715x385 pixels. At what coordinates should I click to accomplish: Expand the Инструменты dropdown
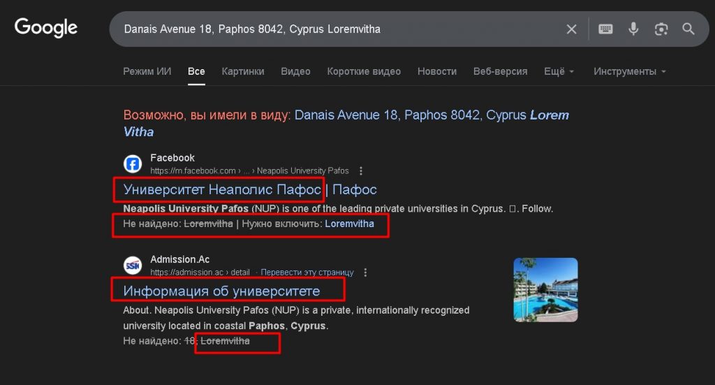(x=629, y=71)
